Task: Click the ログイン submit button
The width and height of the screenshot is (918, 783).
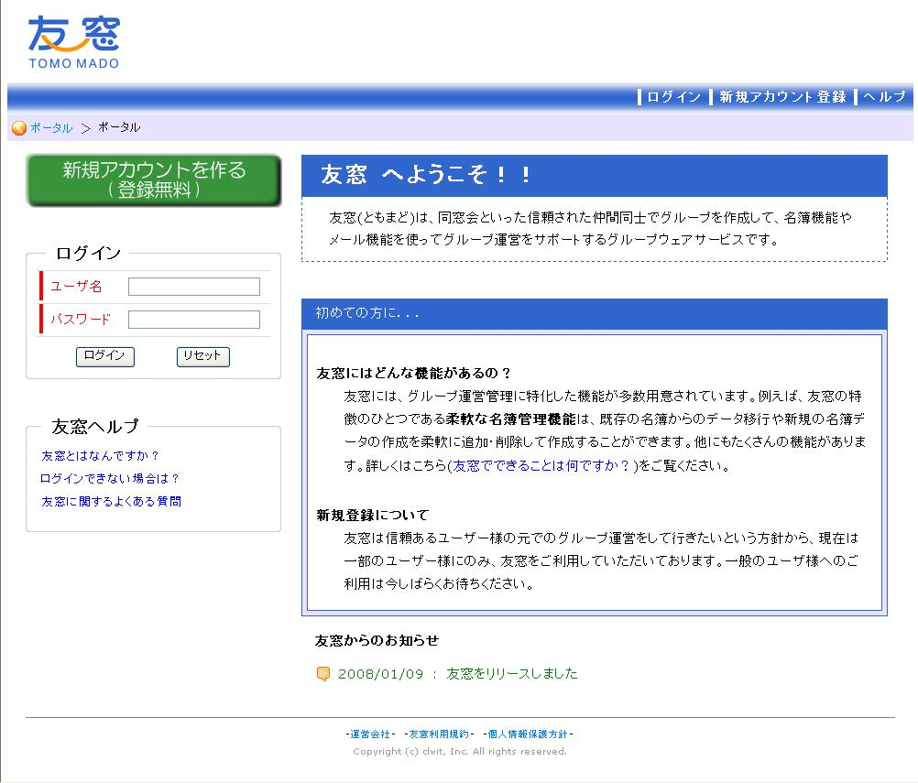Action: pos(104,356)
